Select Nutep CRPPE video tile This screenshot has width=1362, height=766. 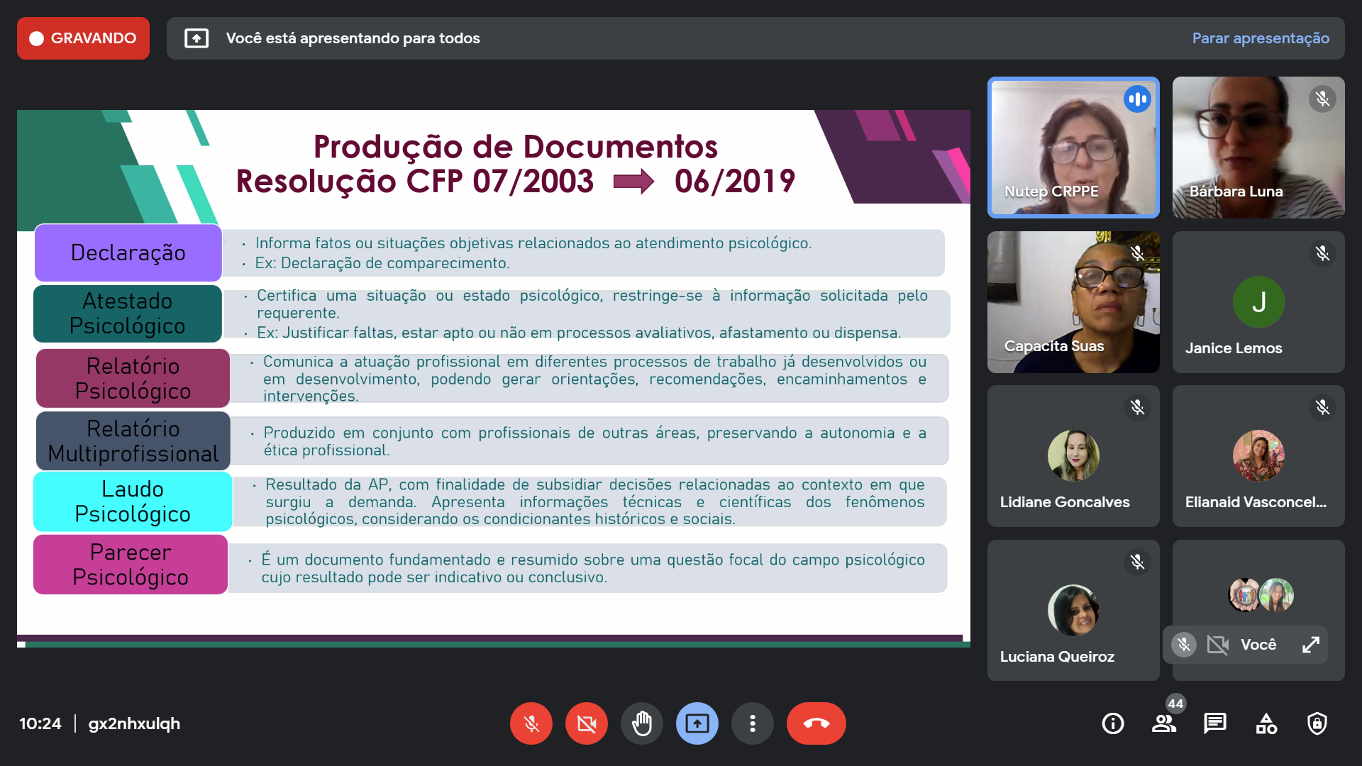[1073, 148]
